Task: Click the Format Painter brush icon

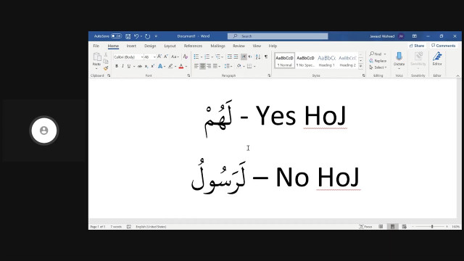Action: pos(106,68)
